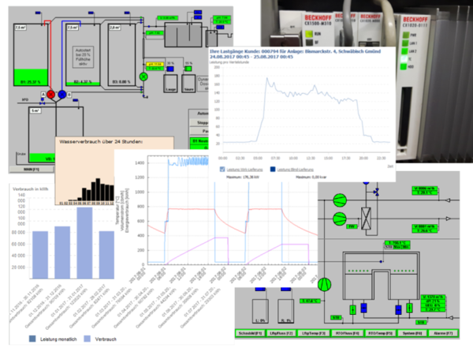Image resolution: width=473 pixels, height=355 pixels.
Task: Click the Wasserverbrauch über 24 Stunden title
Action: click(101, 141)
